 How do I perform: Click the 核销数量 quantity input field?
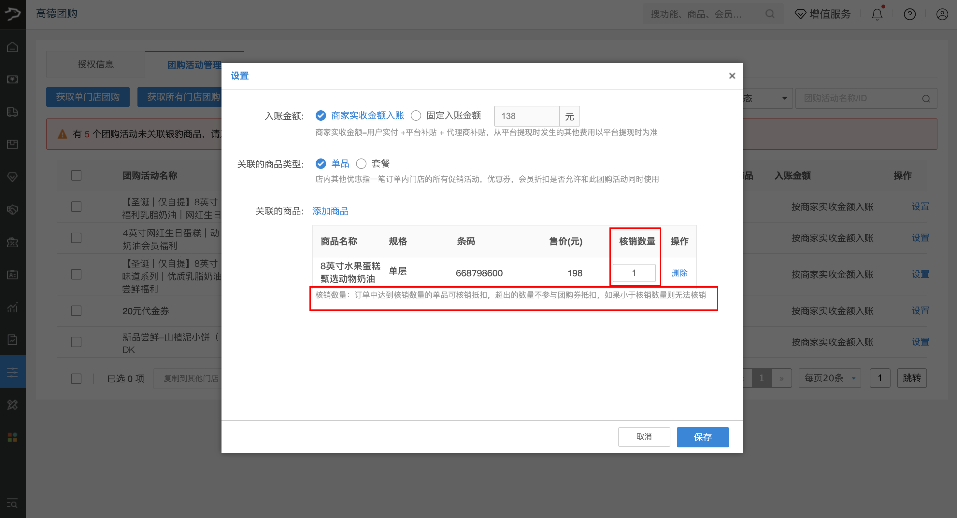(634, 273)
